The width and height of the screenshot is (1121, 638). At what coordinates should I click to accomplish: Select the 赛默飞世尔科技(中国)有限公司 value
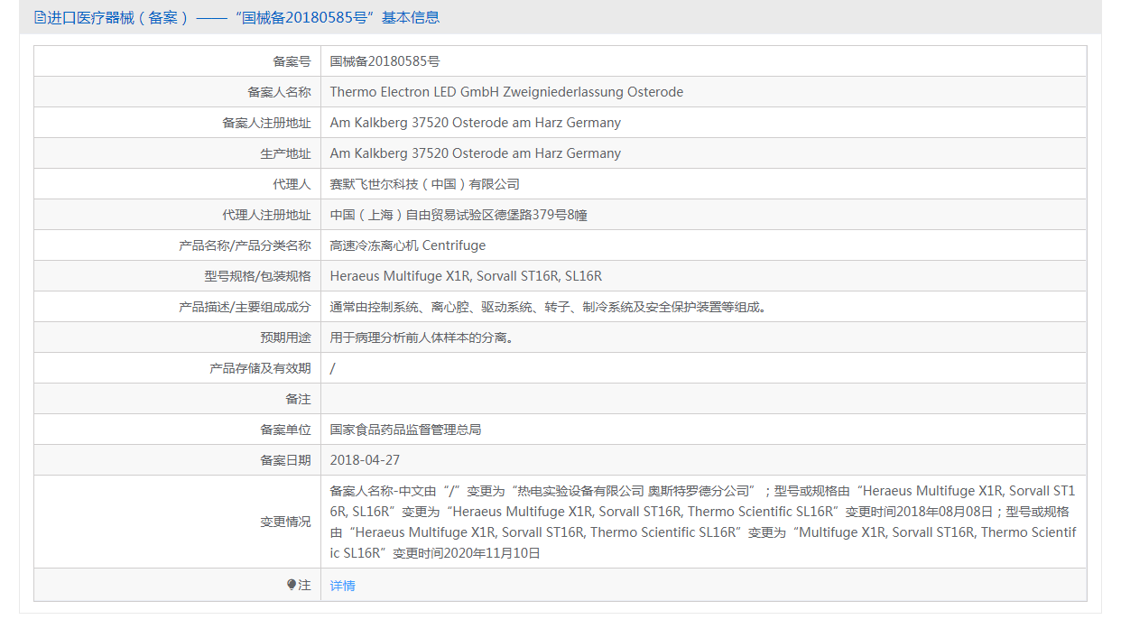pos(425,184)
